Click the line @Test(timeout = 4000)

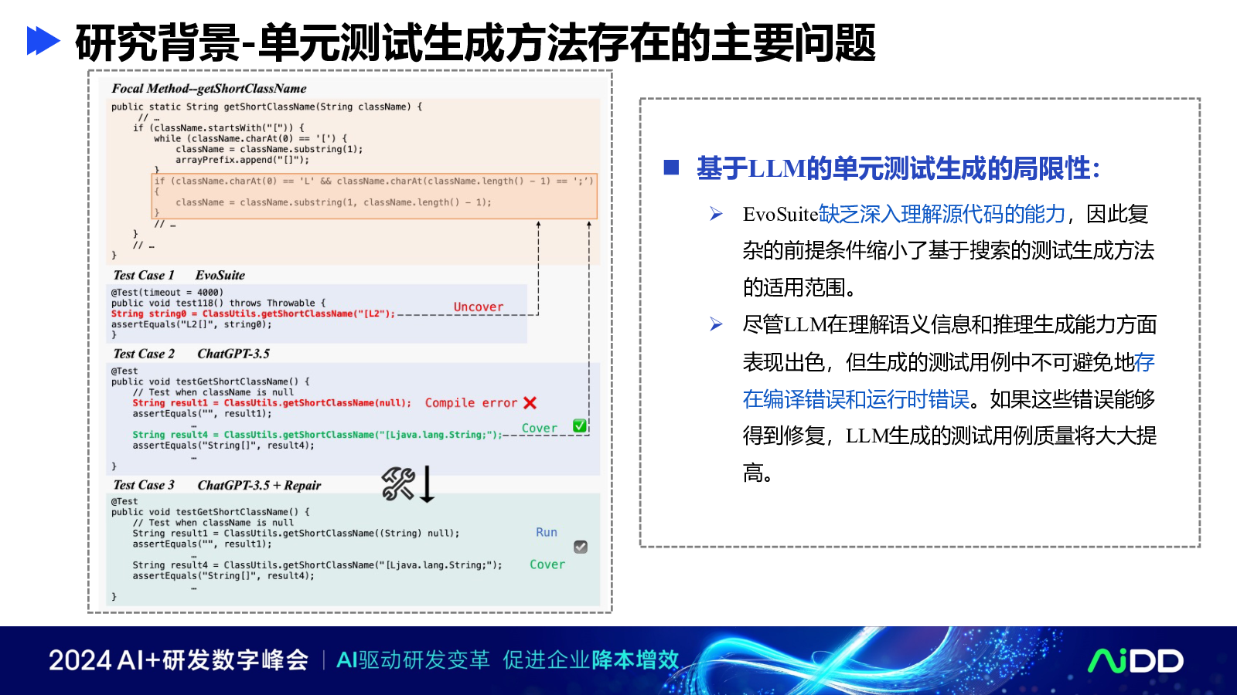(167, 293)
